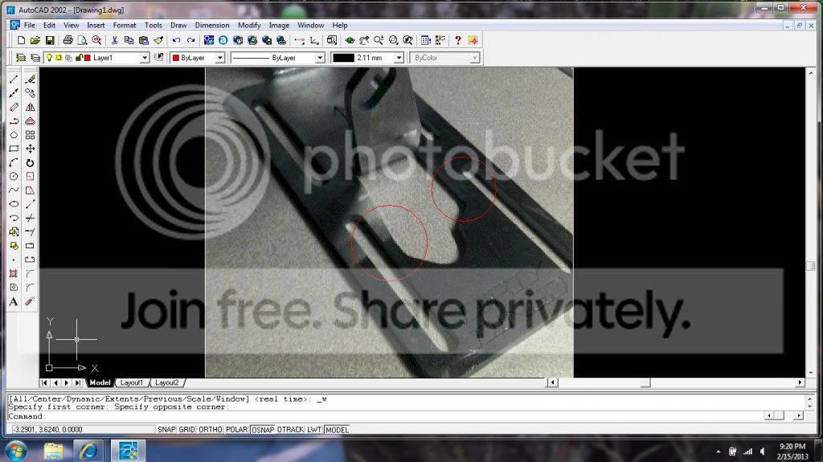Toggle GRID display in status bar
The width and height of the screenshot is (823, 462).
tap(186, 429)
